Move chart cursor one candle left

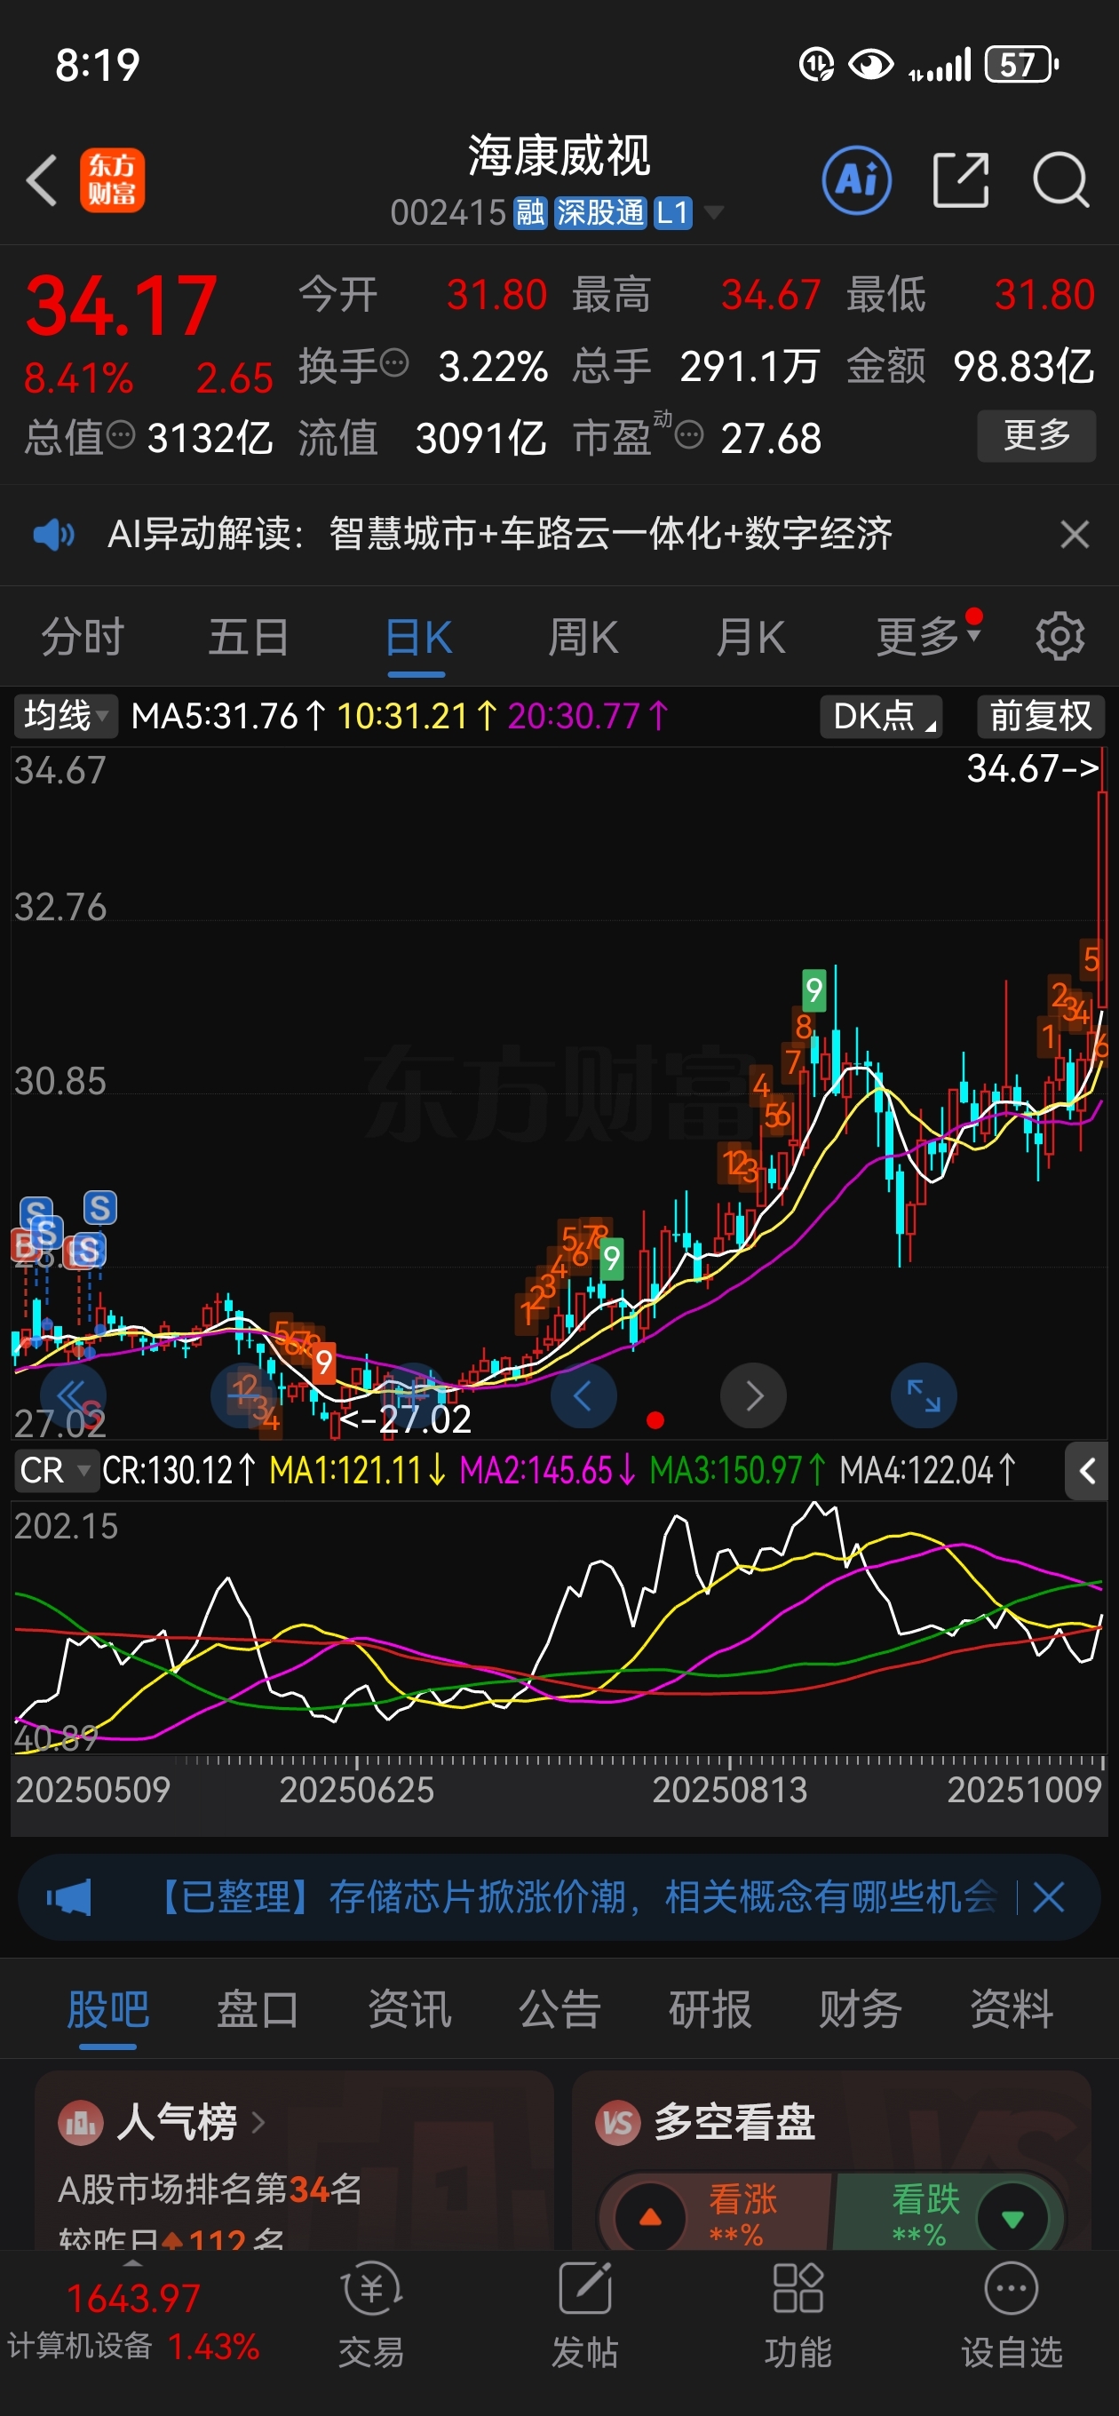click(583, 1395)
